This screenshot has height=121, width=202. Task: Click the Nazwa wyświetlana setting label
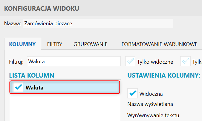(x=150, y=104)
